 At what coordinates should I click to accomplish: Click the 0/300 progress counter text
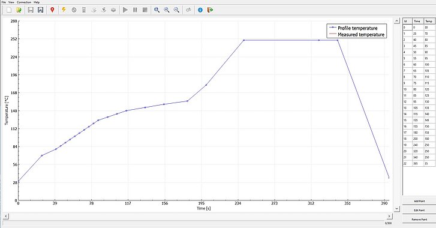click(388, 223)
